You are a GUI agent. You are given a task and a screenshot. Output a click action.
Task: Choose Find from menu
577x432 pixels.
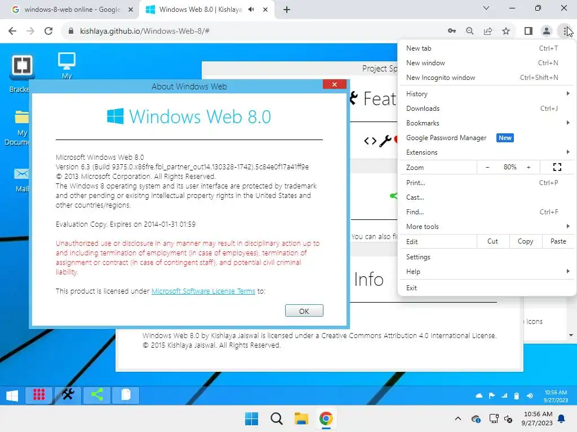487,212
